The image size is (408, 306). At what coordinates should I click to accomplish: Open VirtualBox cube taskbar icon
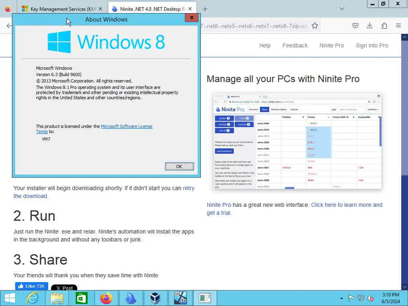pos(155,298)
